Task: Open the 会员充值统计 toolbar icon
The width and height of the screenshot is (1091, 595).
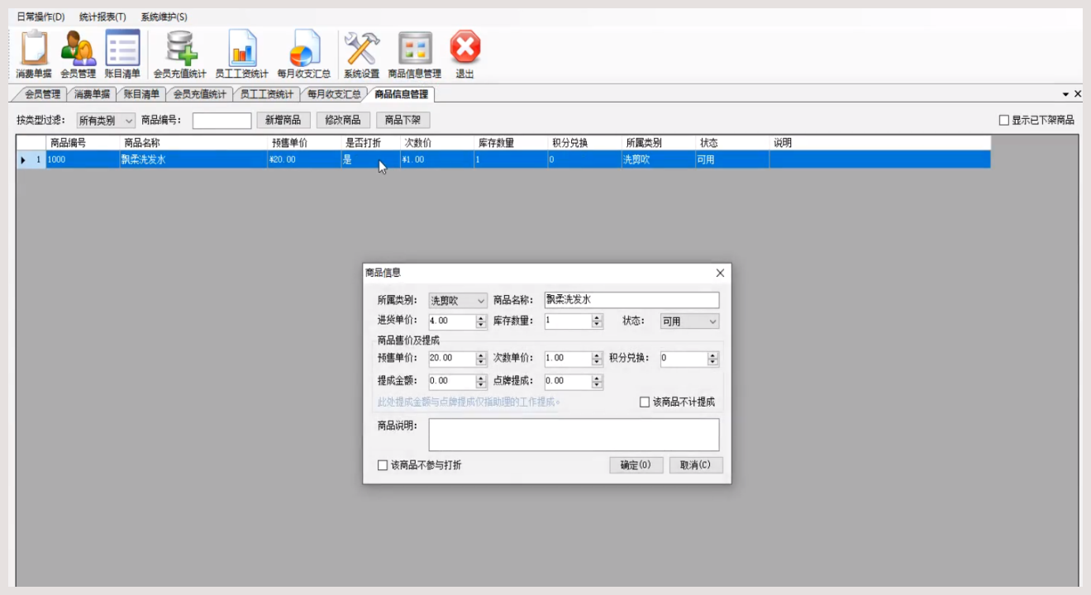Action: pos(180,55)
